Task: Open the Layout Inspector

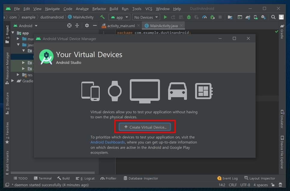Action: pos(260,178)
